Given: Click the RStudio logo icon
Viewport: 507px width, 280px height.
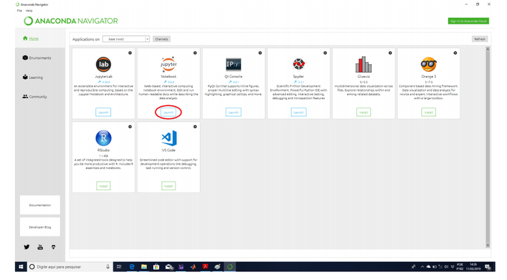Looking at the screenshot, I should pos(104,138).
